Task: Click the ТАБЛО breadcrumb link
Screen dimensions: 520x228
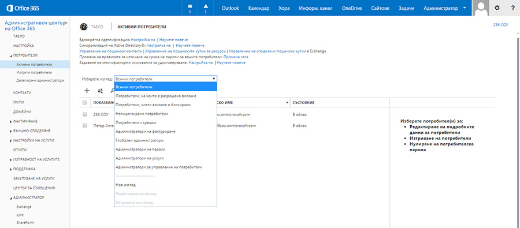Action: [97, 27]
